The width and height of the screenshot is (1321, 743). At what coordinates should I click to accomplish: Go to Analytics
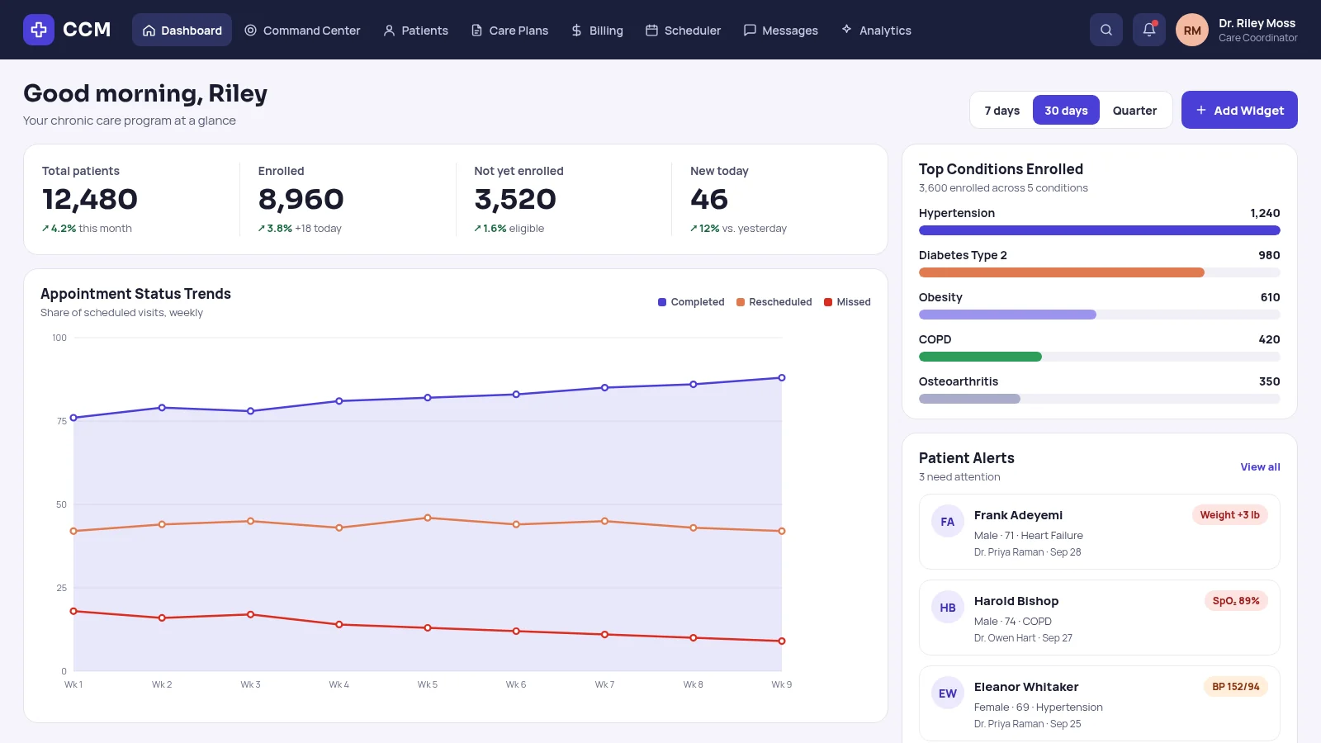pyautogui.click(x=876, y=30)
